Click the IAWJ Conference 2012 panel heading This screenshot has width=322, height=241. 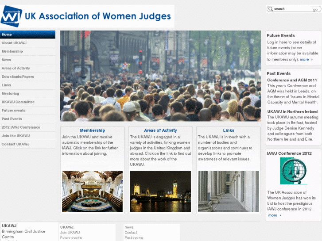point(289,153)
